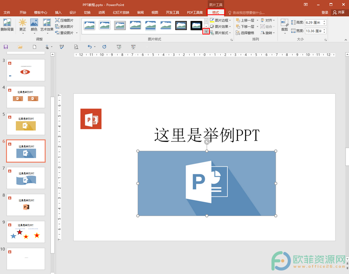Select slide 9 thumbnail with stars
349x274 pixels.
pos(26,232)
